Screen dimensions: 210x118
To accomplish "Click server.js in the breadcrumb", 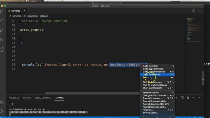I will [17, 16].
